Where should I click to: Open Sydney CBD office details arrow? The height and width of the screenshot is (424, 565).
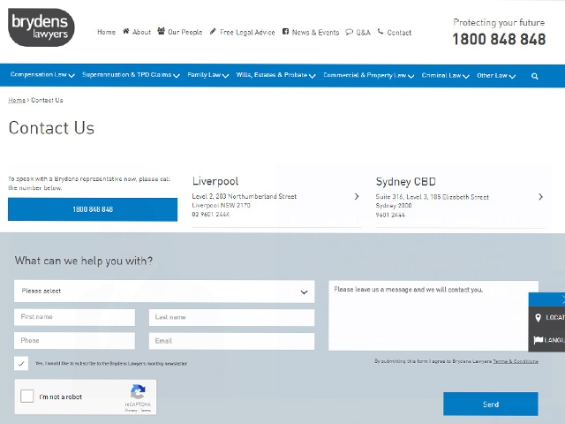(x=540, y=196)
